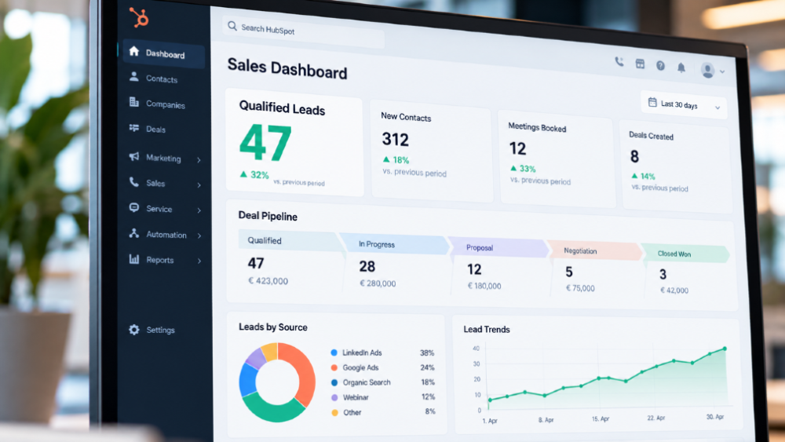The width and height of the screenshot is (785, 442).
Task: Click the 38% LinkedIn Ads percentage
Action: [x=427, y=353]
